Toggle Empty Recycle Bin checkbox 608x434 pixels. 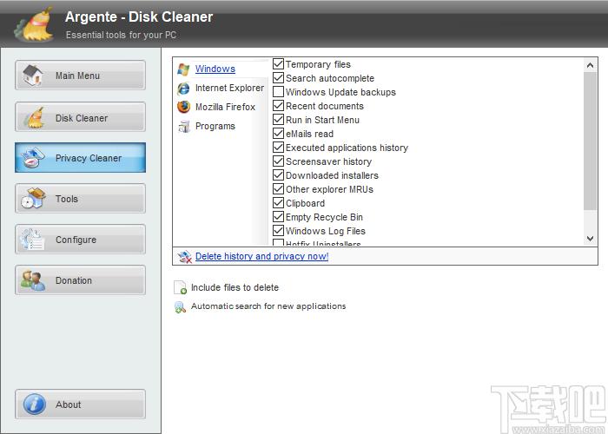click(279, 217)
